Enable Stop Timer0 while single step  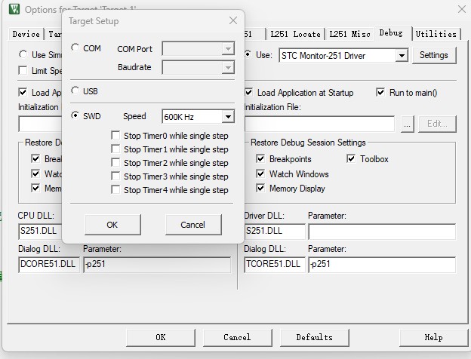click(x=115, y=136)
